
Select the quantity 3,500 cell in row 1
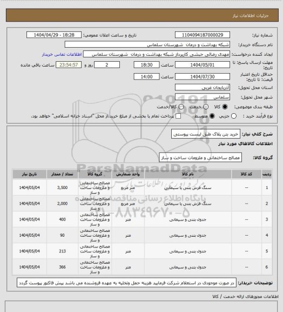click(x=62, y=187)
